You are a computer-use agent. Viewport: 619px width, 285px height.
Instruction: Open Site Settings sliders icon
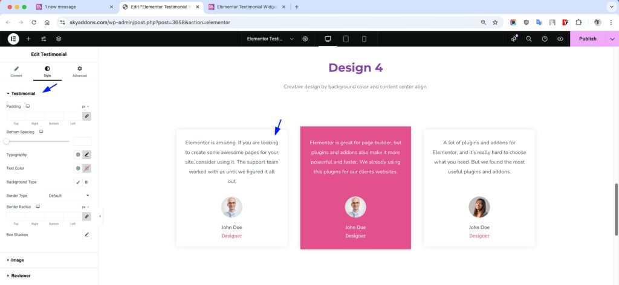(x=44, y=39)
